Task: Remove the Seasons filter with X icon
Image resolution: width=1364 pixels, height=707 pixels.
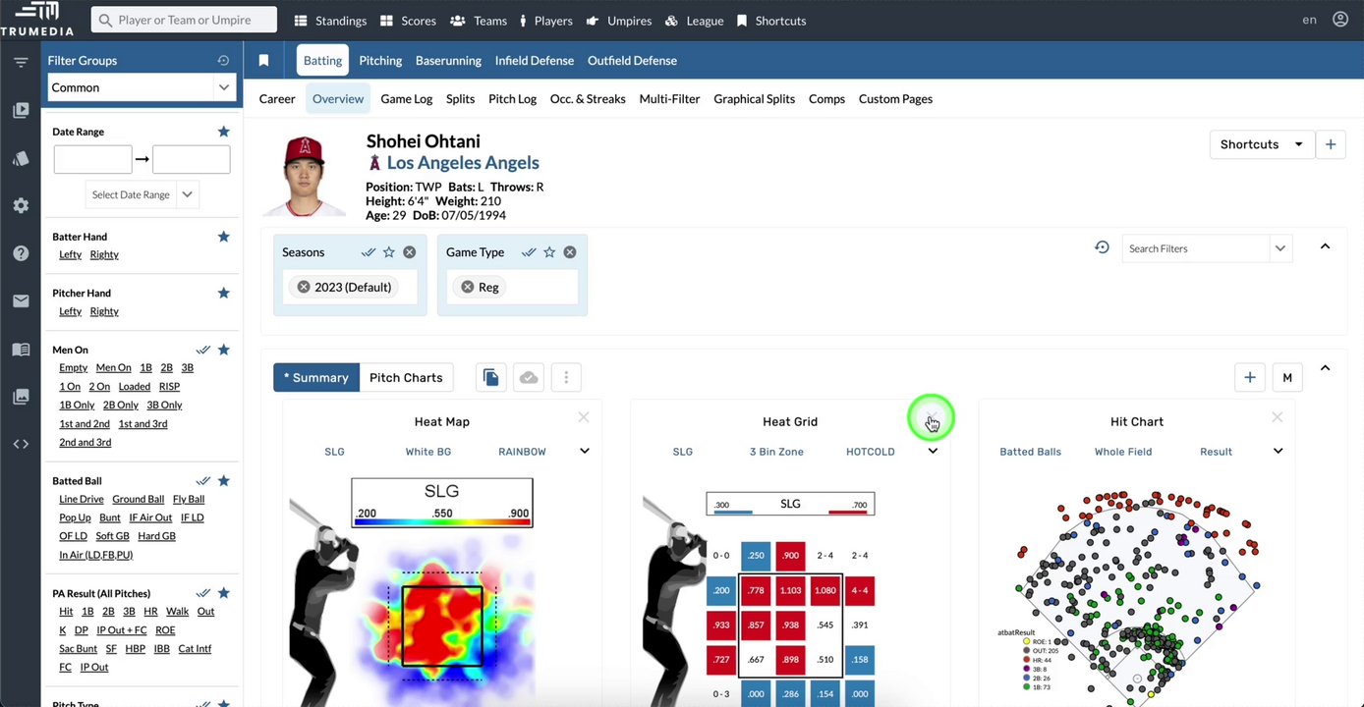Action: tap(410, 252)
